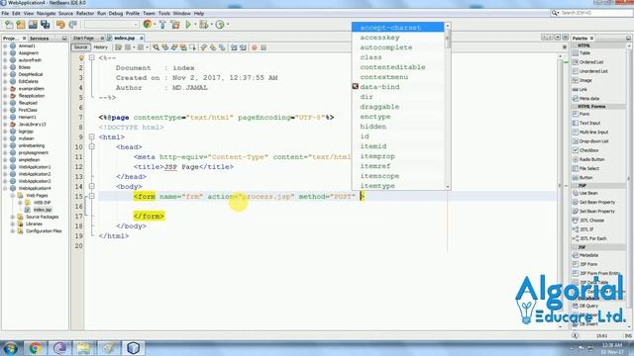Click the New Project toolbar icon
Screen dimensions: 634x356
[x=21, y=25]
